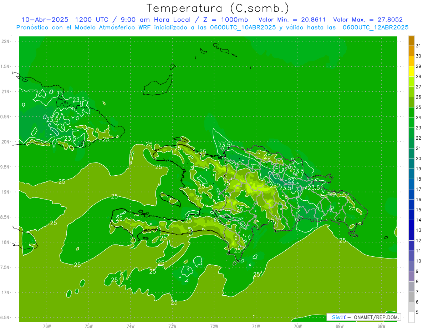Click the "18N" latitude axis label
The width and height of the screenshot is (428, 331).
pos(6,242)
